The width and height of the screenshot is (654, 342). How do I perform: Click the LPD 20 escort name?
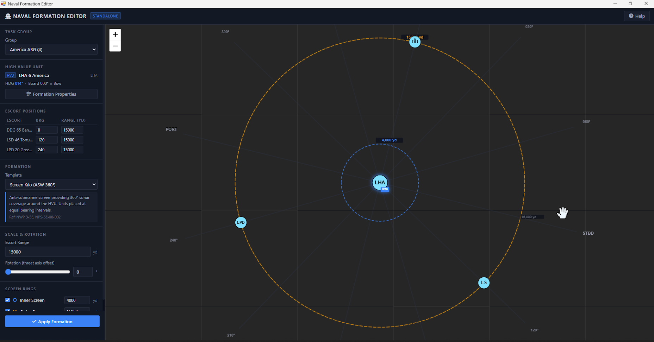[19, 150]
